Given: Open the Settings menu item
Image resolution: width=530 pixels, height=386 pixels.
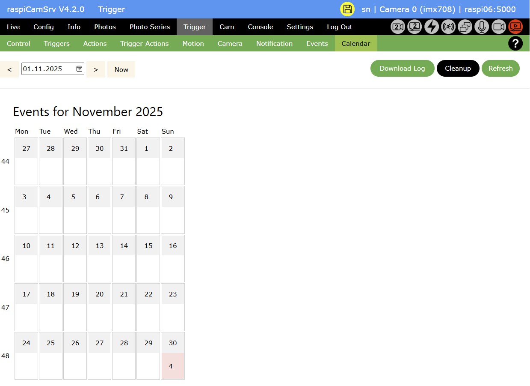Looking at the screenshot, I should [299, 27].
